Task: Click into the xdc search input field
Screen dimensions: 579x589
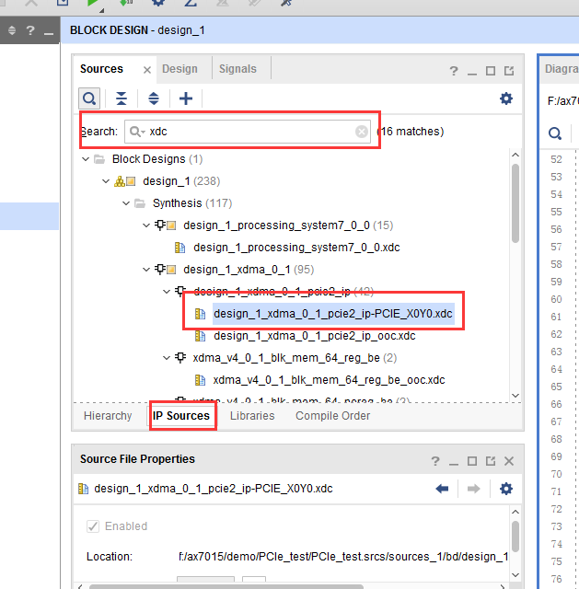Action: [248, 132]
